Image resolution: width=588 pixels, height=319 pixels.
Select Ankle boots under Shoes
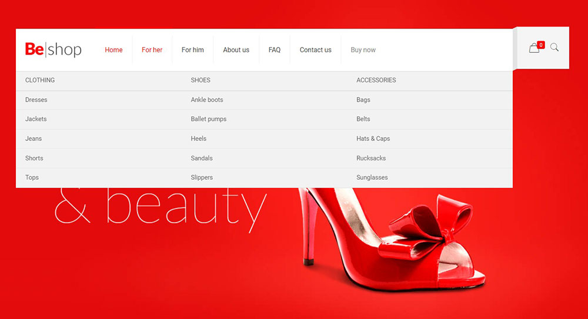tap(207, 100)
